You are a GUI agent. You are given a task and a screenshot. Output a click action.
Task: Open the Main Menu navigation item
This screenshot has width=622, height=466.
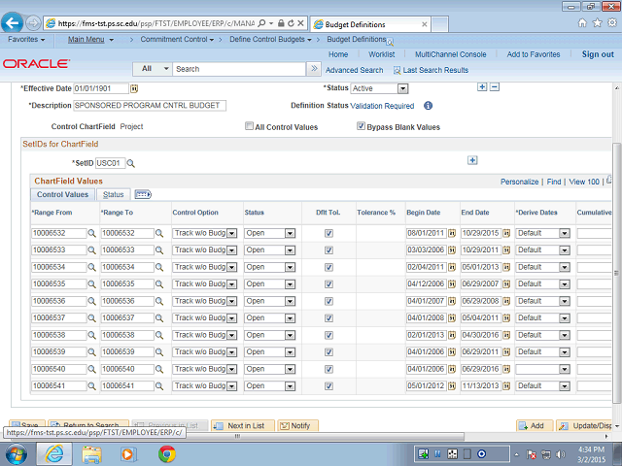pos(86,40)
